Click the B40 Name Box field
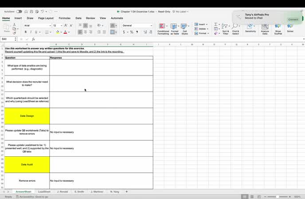305x199 pixels. (8, 39)
